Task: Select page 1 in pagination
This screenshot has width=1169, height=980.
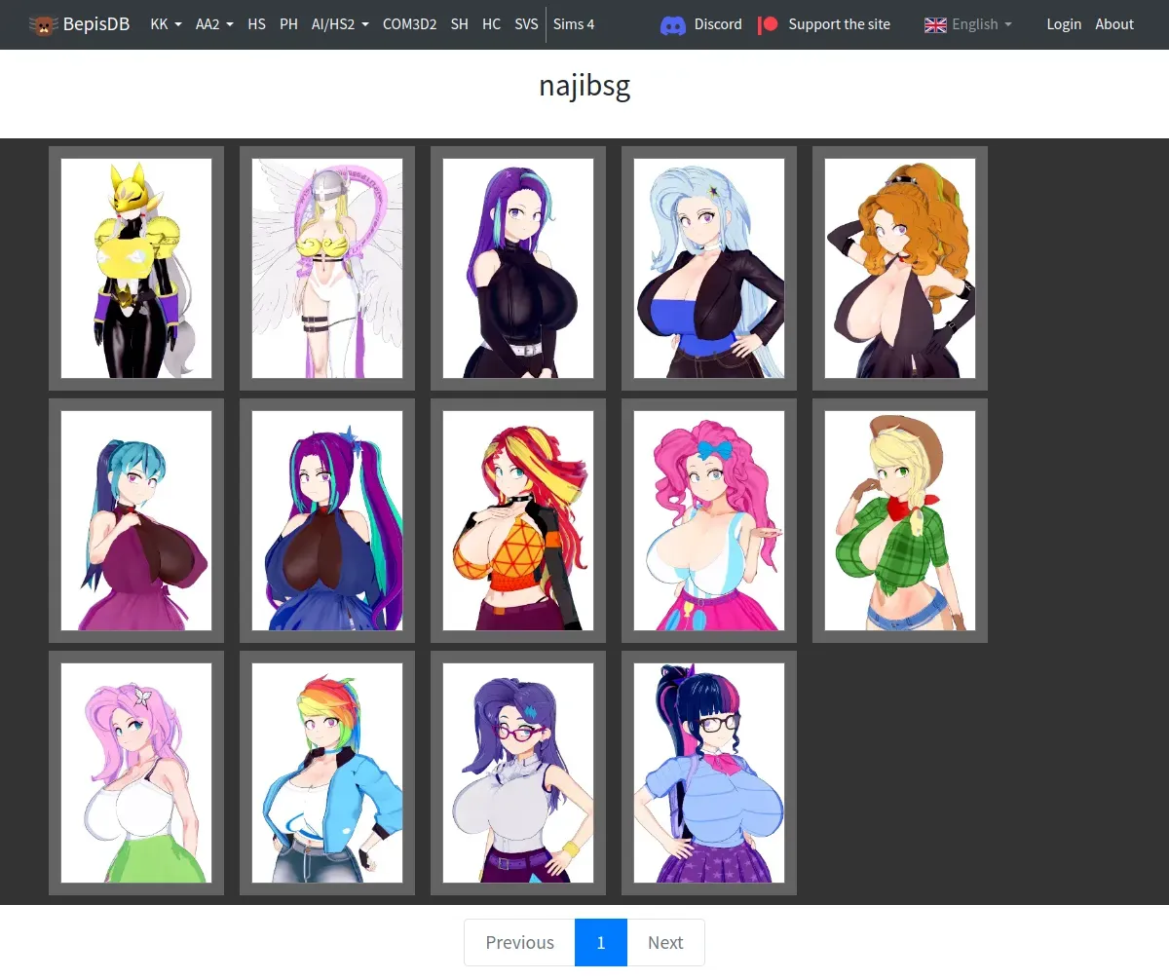Action: click(x=601, y=943)
